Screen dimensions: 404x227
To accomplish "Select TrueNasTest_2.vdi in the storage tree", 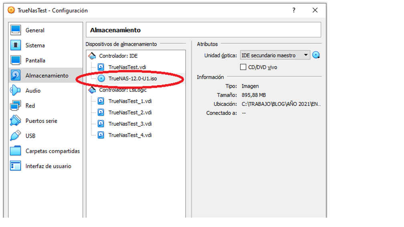I will coord(130,112).
